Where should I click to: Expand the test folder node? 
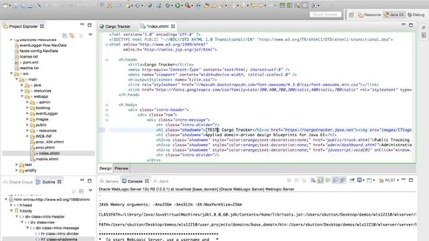[x=17, y=165]
